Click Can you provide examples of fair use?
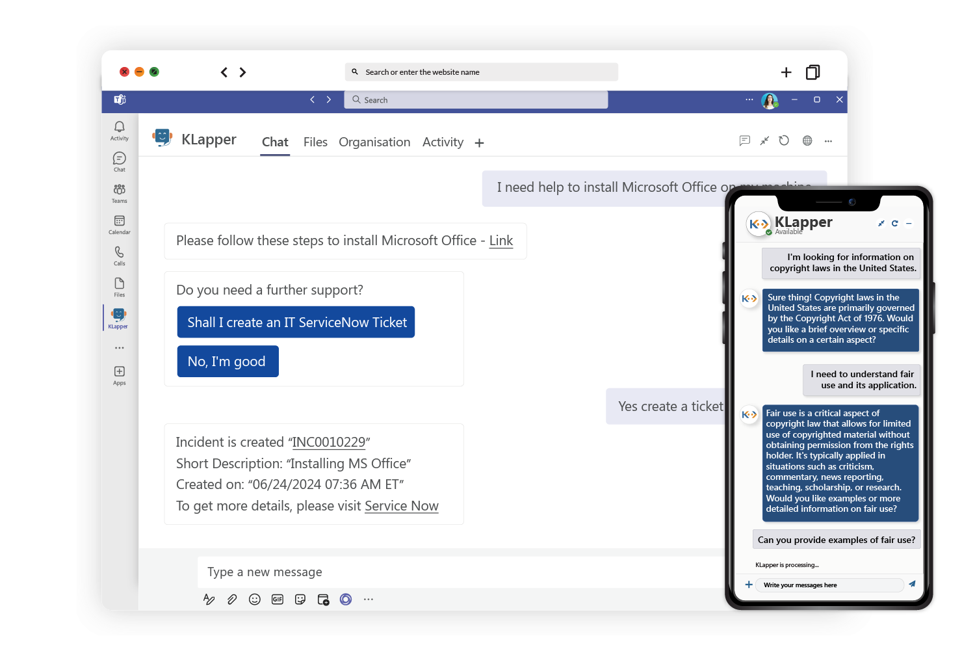The width and height of the screenshot is (975, 662). click(x=837, y=540)
